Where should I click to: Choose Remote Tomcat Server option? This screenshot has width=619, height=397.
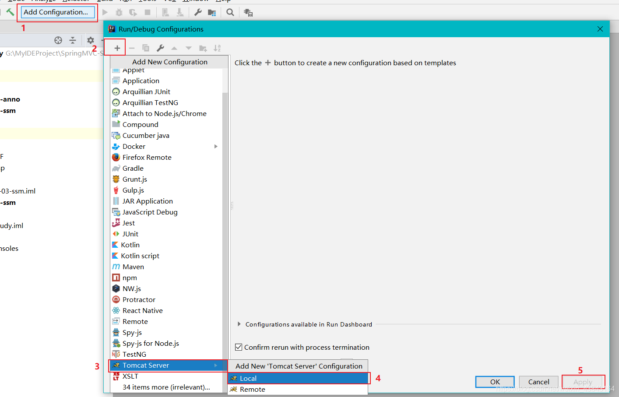(298, 389)
